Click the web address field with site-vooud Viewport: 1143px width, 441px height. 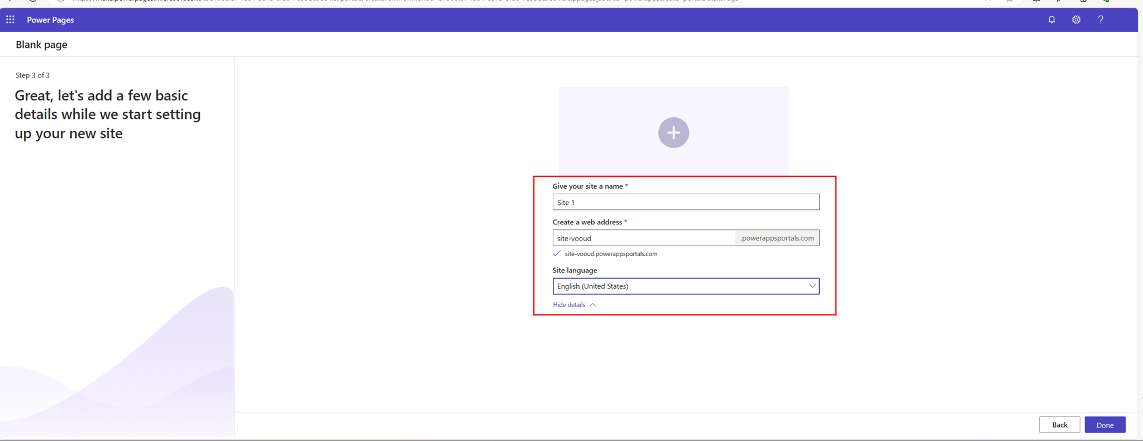click(x=643, y=238)
